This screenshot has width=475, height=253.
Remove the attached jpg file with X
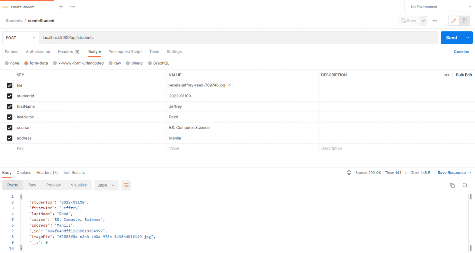pyautogui.click(x=229, y=85)
